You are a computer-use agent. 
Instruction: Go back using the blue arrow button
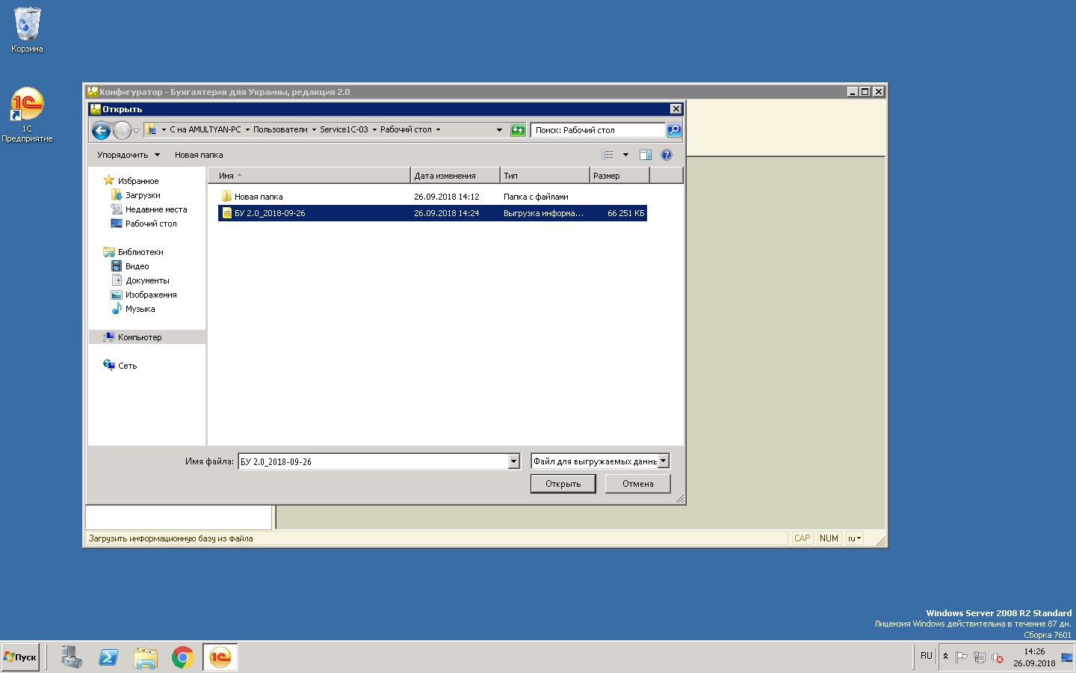101,130
